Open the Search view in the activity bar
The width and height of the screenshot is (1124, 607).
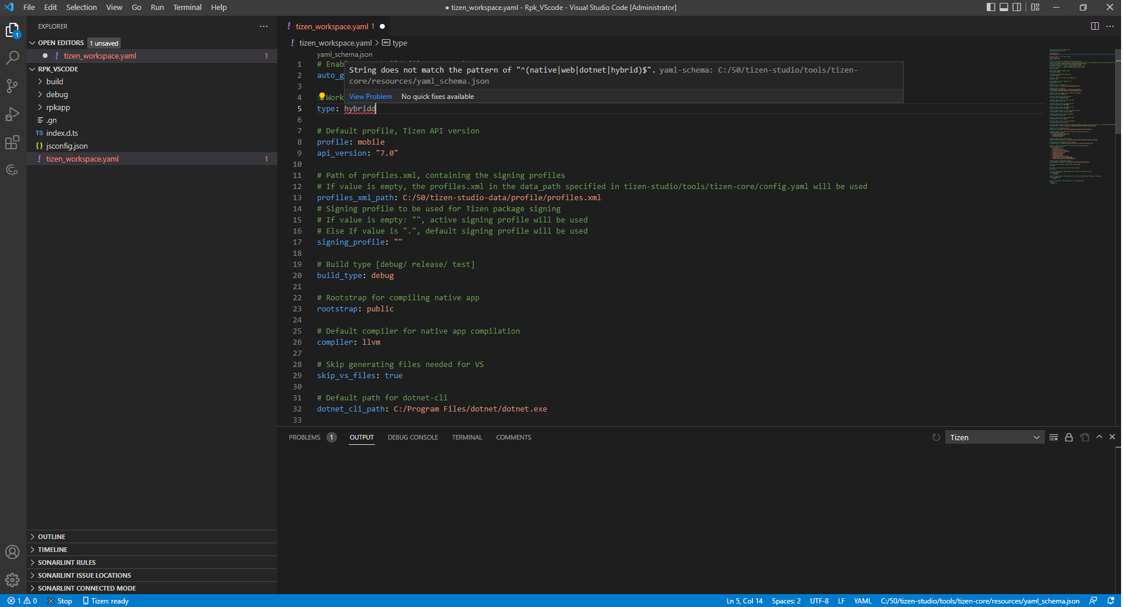(12, 58)
